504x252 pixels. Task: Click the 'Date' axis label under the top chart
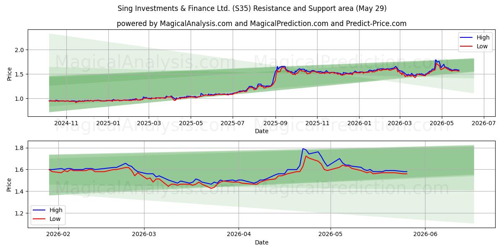(x=261, y=131)
